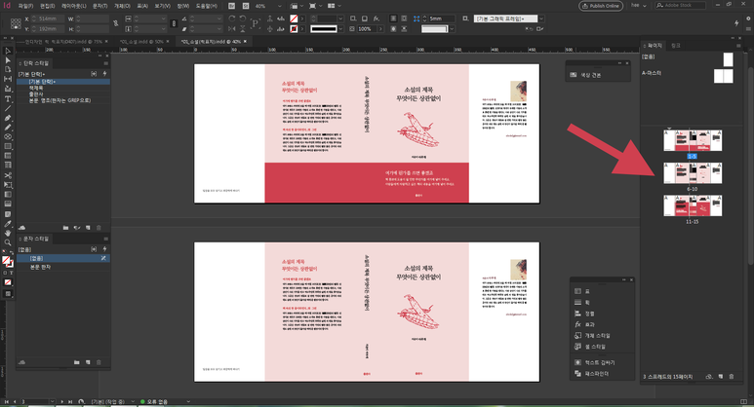The width and height of the screenshot is (754, 407).
Task: Open the 파일(F) menu
Action: (24, 6)
